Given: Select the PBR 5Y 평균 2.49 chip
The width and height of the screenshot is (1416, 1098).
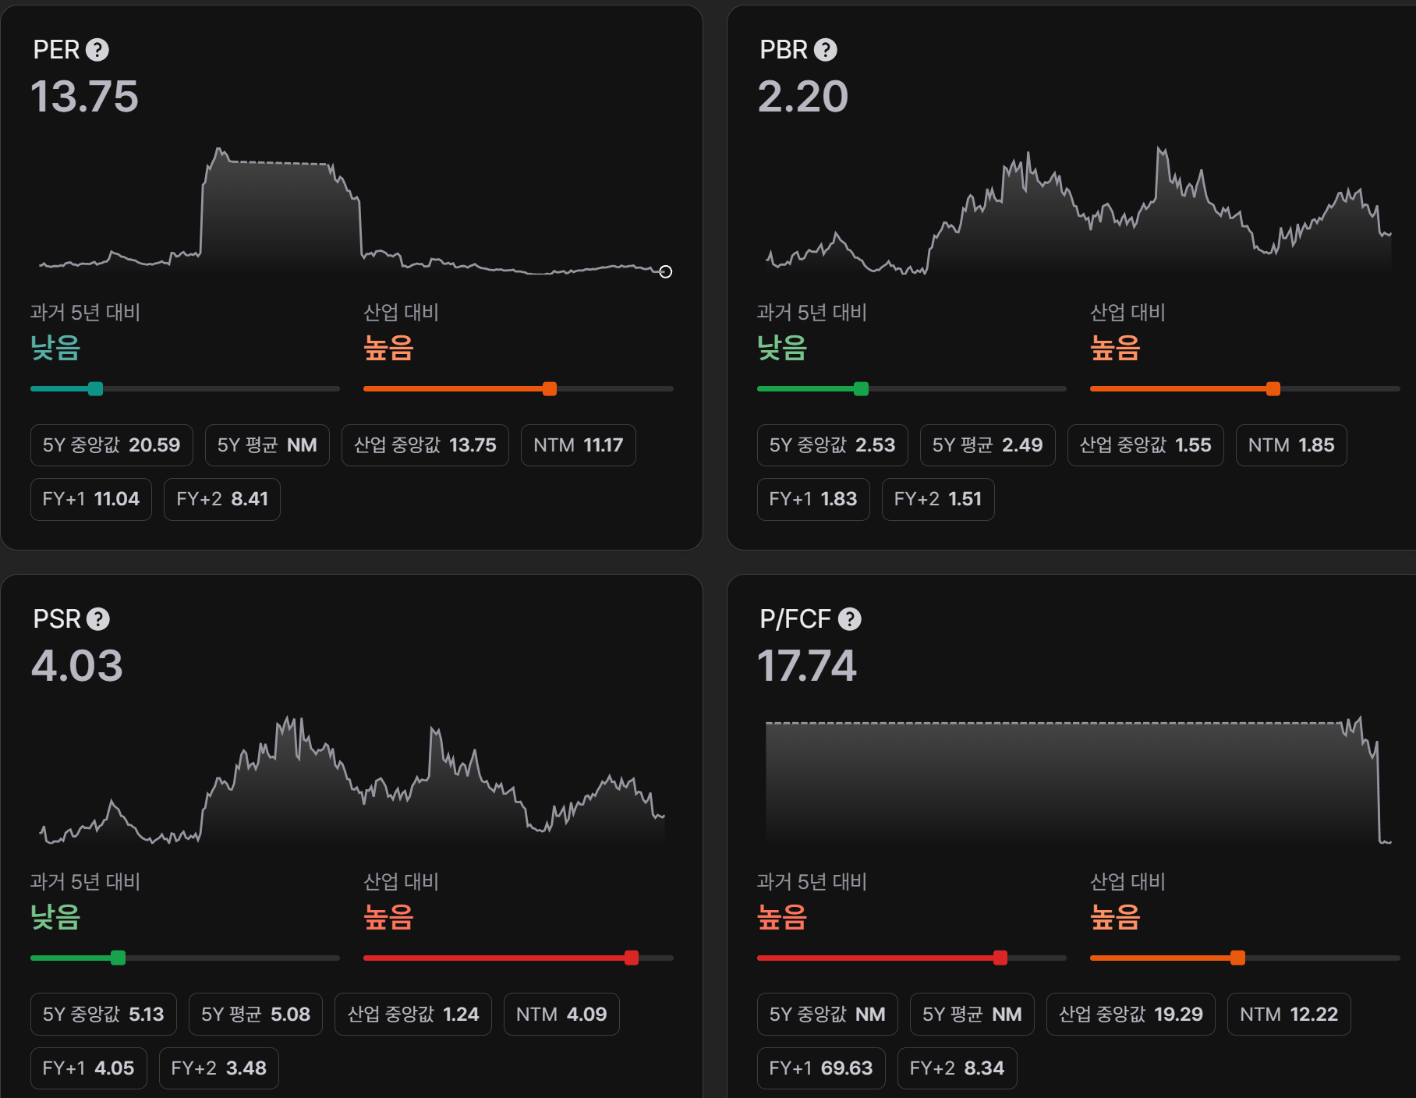Looking at the screenshot, I should pyautogui.click(x=987, y=445).
